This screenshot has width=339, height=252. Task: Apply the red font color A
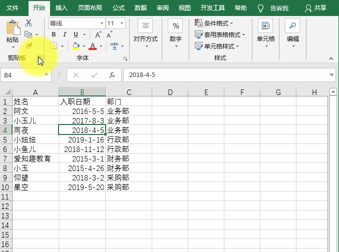pos(93,46)
